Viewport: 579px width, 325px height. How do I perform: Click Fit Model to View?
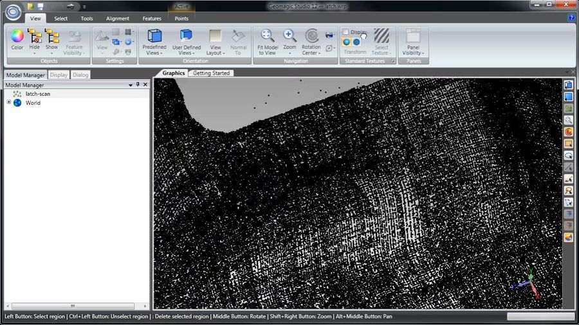[268, 41]
